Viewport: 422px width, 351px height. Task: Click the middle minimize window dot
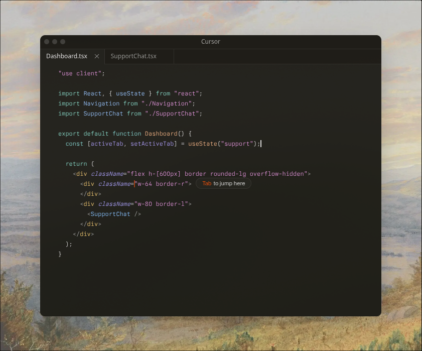(x=55, y=42)
